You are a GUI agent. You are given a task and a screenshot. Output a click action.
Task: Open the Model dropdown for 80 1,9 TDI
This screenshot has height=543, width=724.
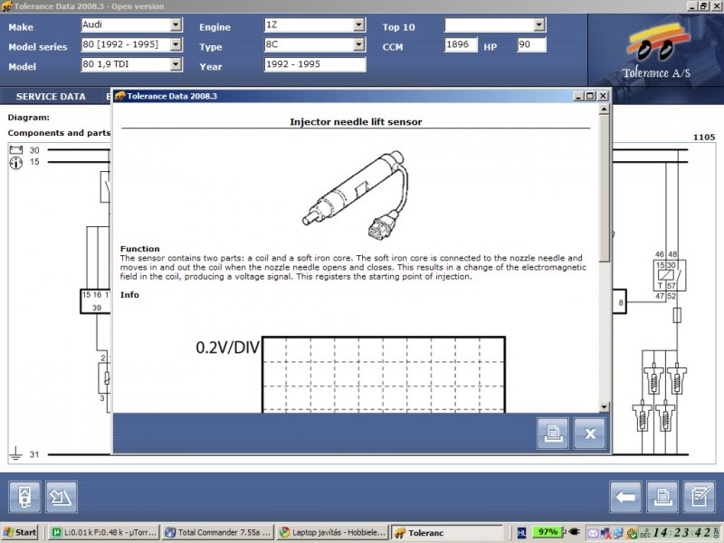176,64
